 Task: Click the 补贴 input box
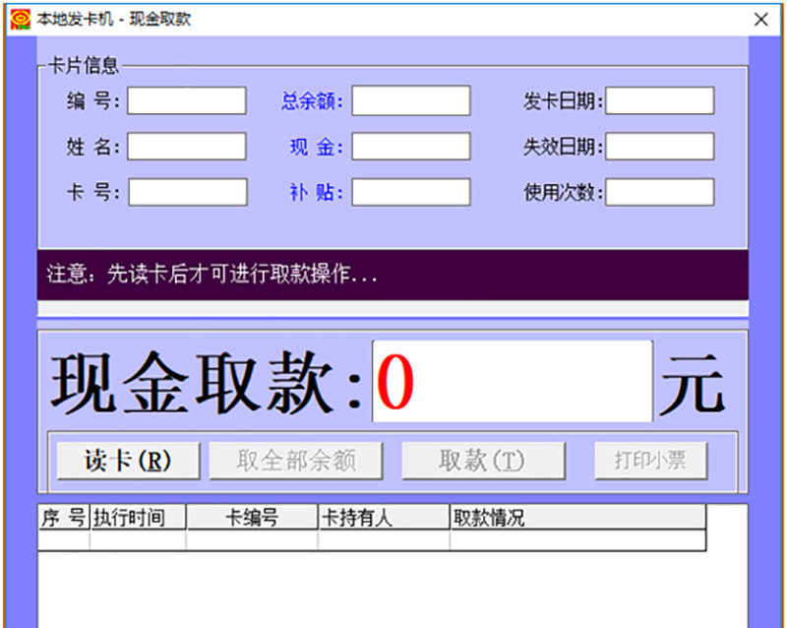click(410, 192)
